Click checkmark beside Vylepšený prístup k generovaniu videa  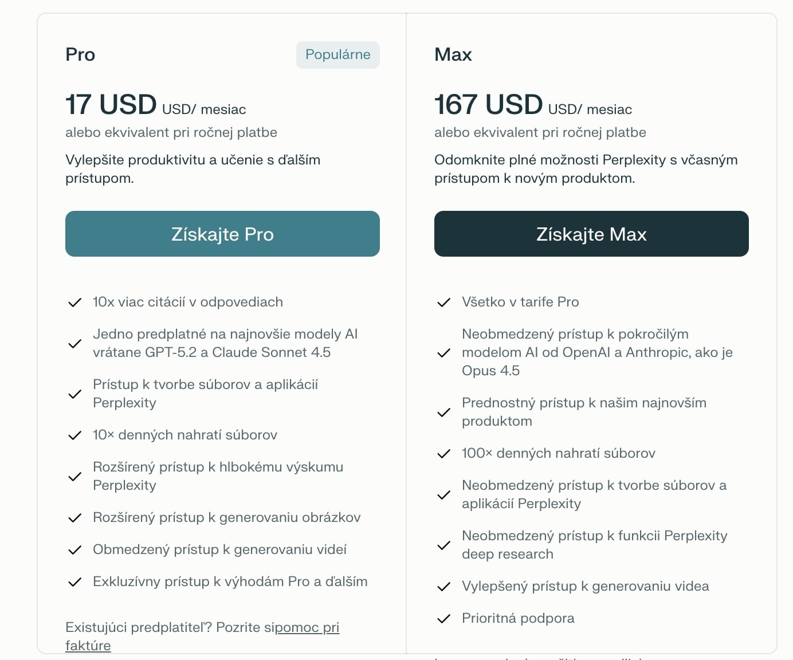click(444, 587)
